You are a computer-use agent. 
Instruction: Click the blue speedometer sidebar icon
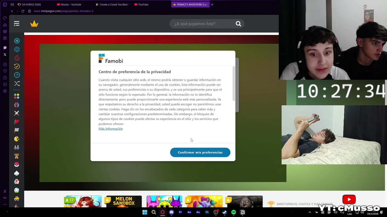17,75
